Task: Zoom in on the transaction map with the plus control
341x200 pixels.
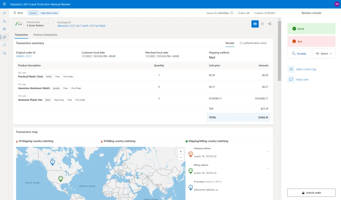Action: [x=180, y=151]
